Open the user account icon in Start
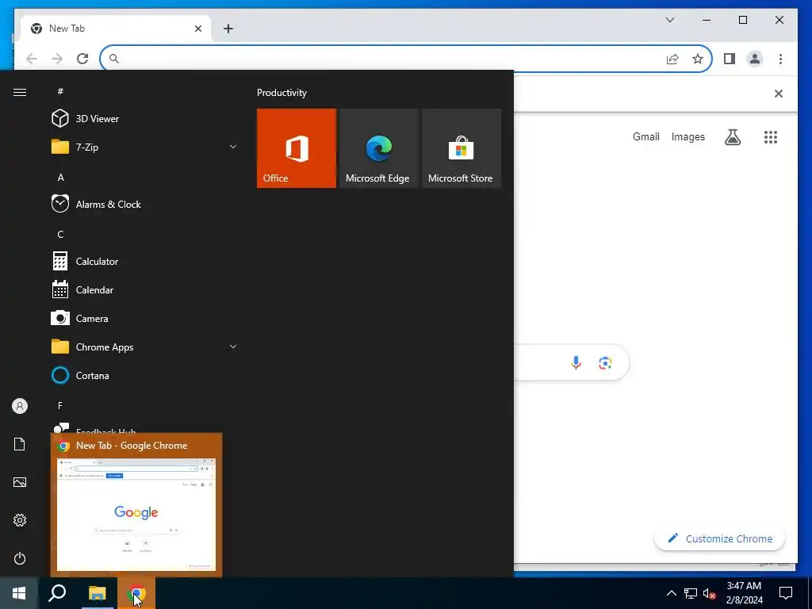Image resolution: width=812 pixels, height=609 pixels. pos(20,406)
